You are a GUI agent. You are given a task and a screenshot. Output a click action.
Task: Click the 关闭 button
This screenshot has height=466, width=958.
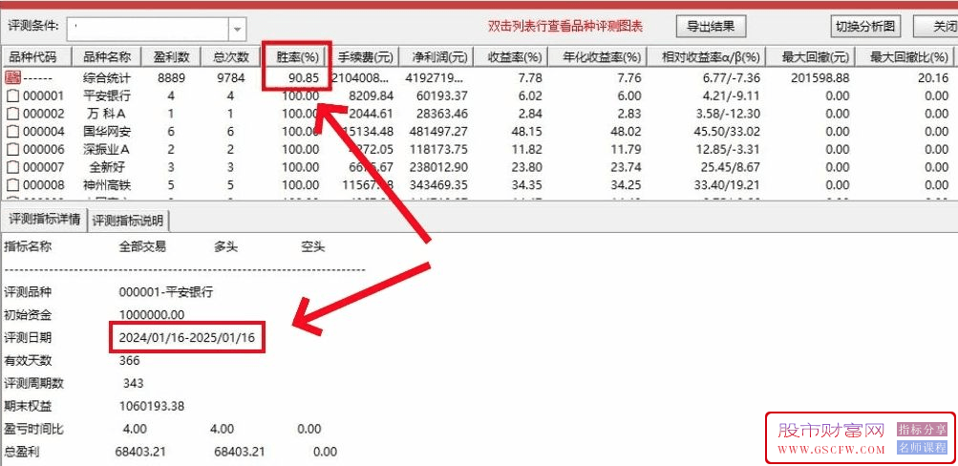click(x=937, y=27)
